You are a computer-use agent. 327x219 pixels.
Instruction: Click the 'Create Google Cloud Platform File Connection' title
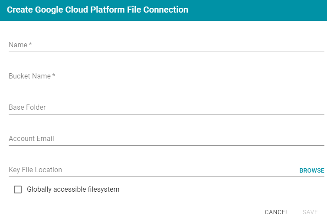click(98, 10)
